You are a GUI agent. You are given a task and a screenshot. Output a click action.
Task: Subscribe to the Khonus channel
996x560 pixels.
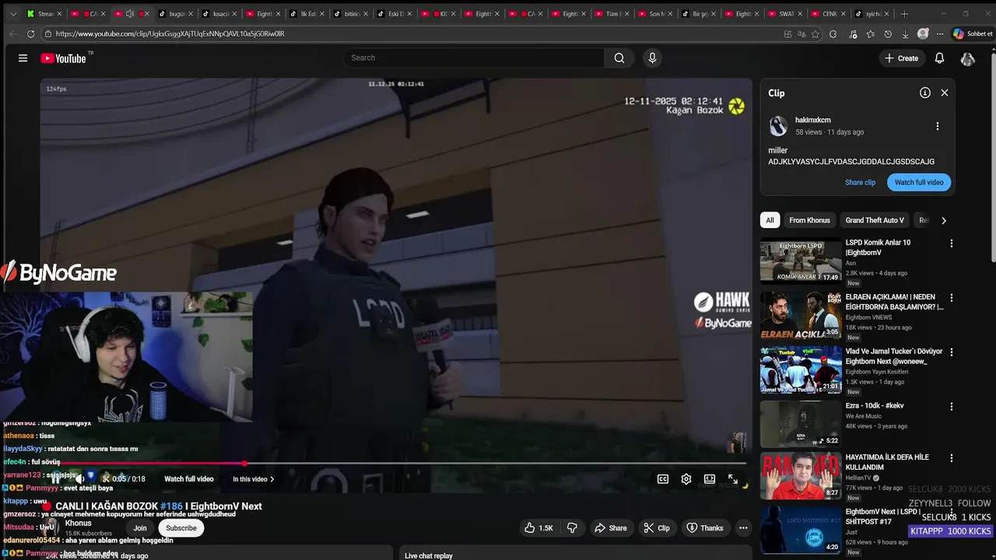coord(181,528)
